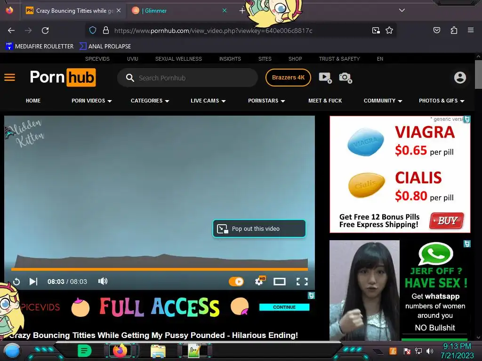Open Firefox application menu
Screen dimensions: 482x361
470,30
